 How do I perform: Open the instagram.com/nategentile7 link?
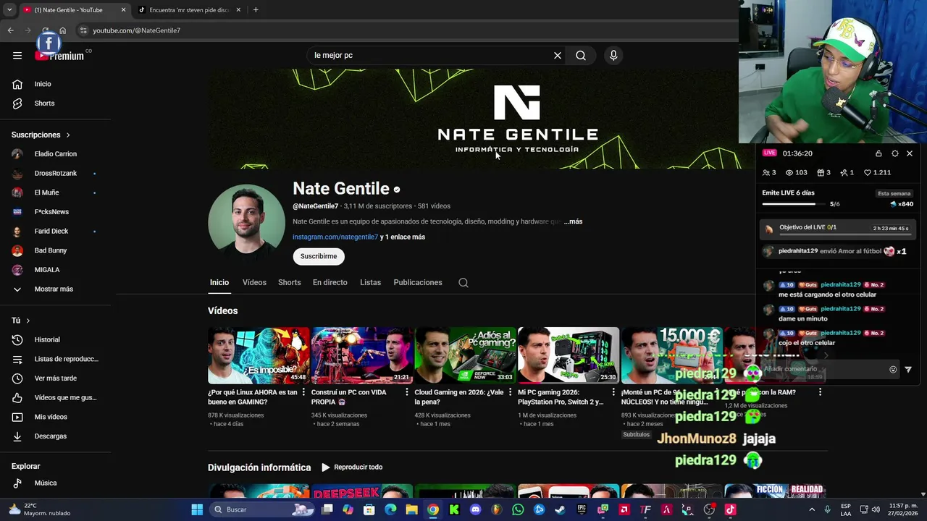pyautogui.click(x=335, y=237)
